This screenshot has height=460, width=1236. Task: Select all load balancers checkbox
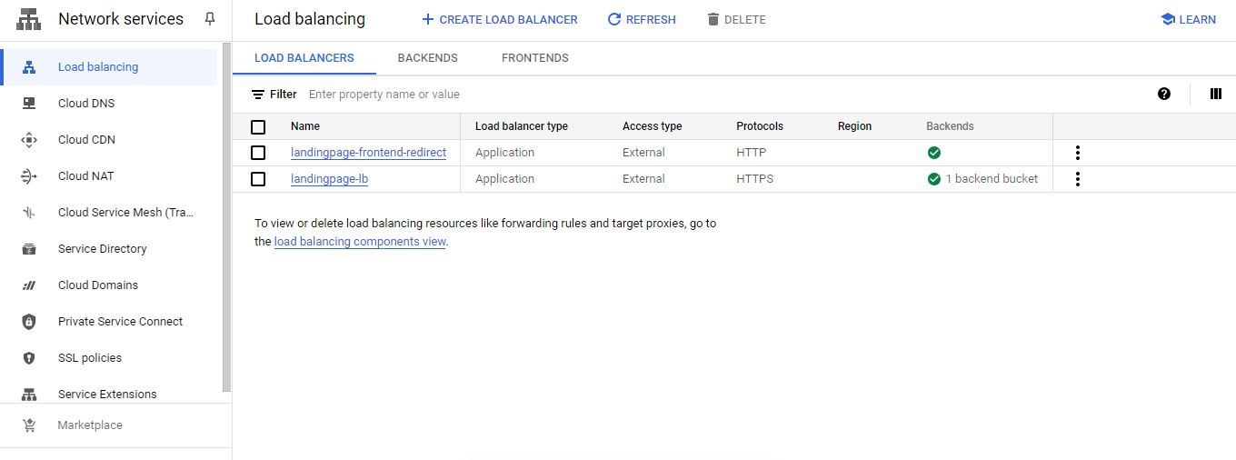click(258, 127)
